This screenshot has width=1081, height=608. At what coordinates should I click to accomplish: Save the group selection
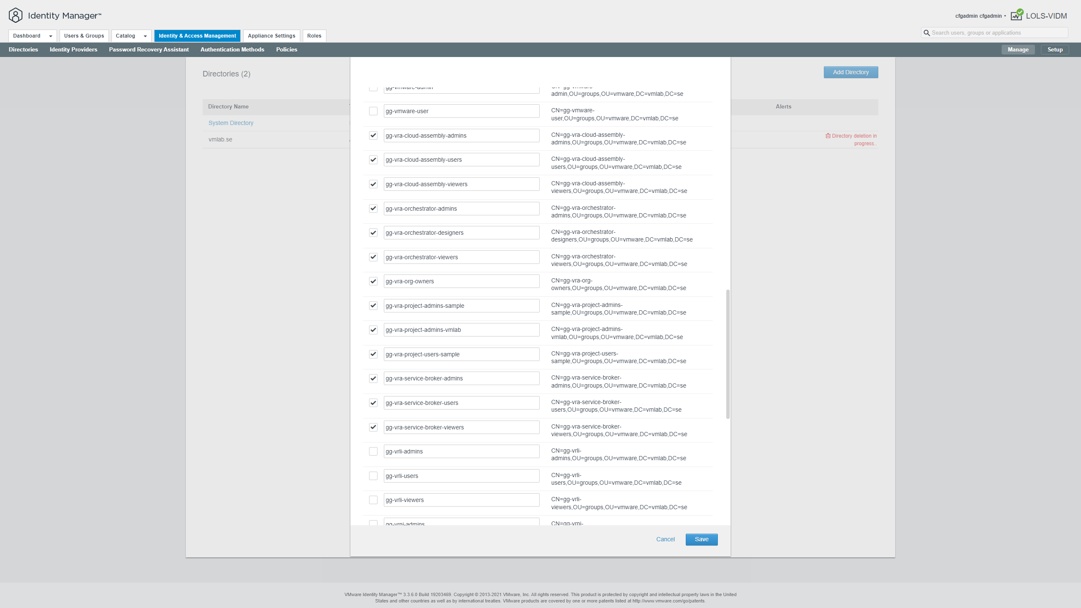pyautogui.click(x=701, y=539)
